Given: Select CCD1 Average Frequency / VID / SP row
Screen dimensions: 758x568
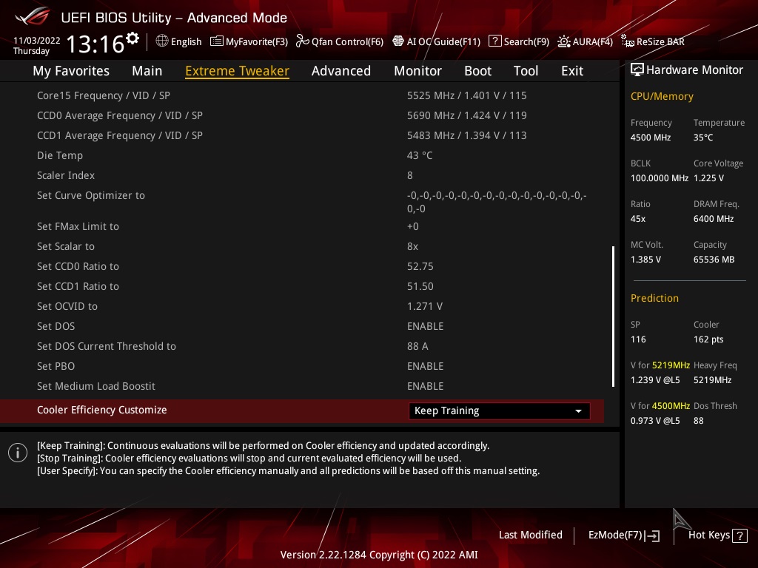Looking at the screenshot, I should tap(302, 135).
